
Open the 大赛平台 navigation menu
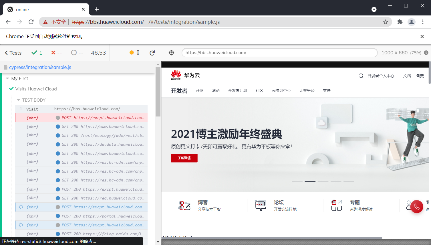pos(307,90)
